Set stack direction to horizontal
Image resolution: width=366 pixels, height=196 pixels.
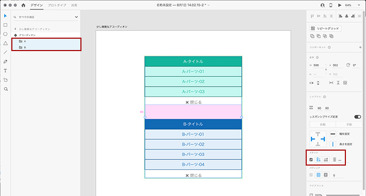326,160
